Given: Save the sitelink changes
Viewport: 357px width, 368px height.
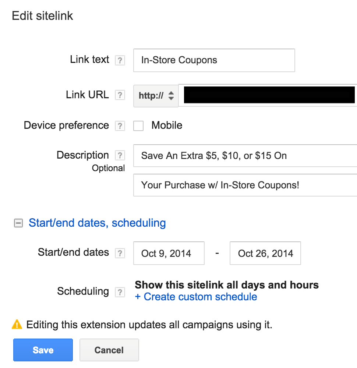Looking at the screenshot, I should coord(43,350).
